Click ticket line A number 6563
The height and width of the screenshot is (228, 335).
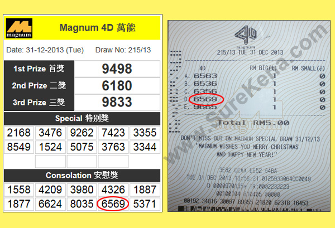[x=205, y=76]
